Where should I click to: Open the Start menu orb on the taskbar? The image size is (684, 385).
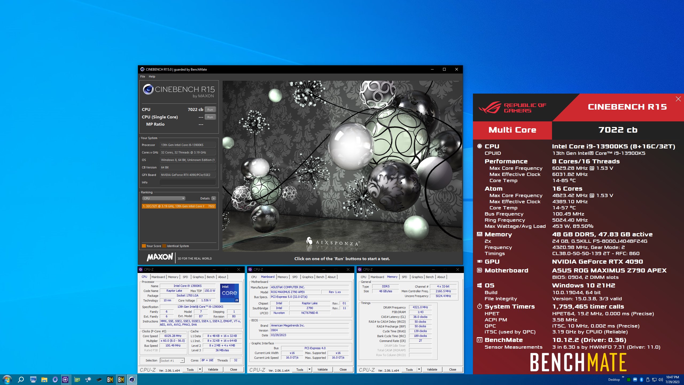click(7, 380)
